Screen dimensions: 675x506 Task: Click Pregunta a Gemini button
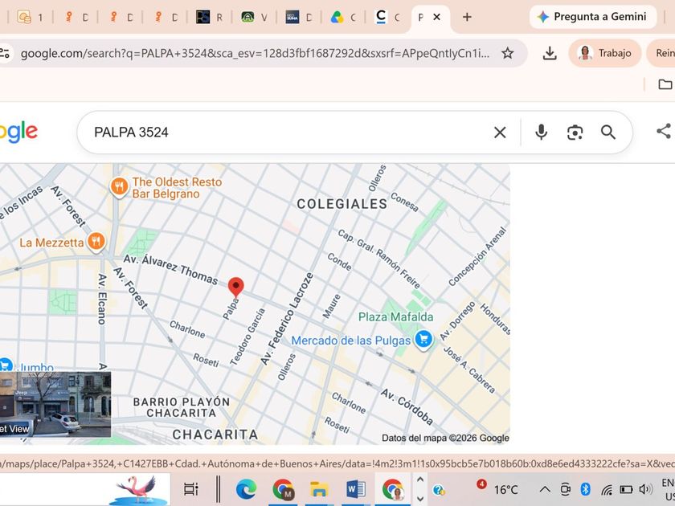(x=593, y=17)
